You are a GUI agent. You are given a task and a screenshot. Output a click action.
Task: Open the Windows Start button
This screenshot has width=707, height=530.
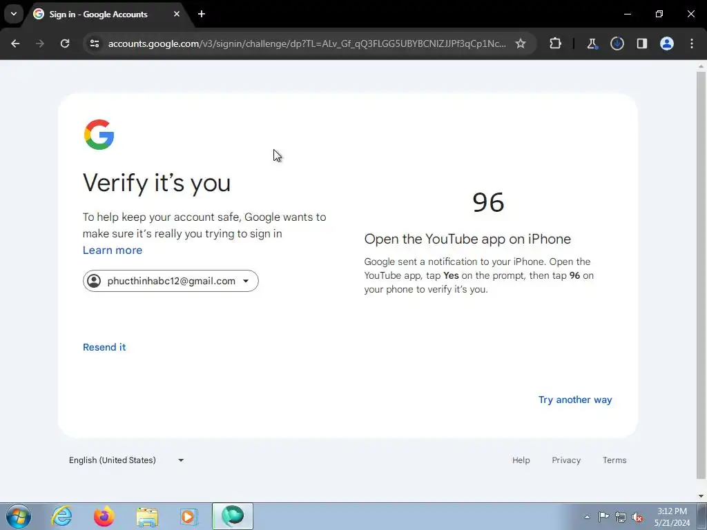point(19,516)
